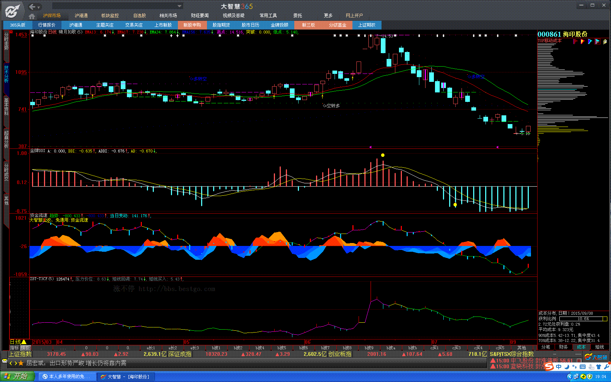This screenshot has width=611, height=382.
Task: Expand the top search combo box
Action: (x=179, y=6)
